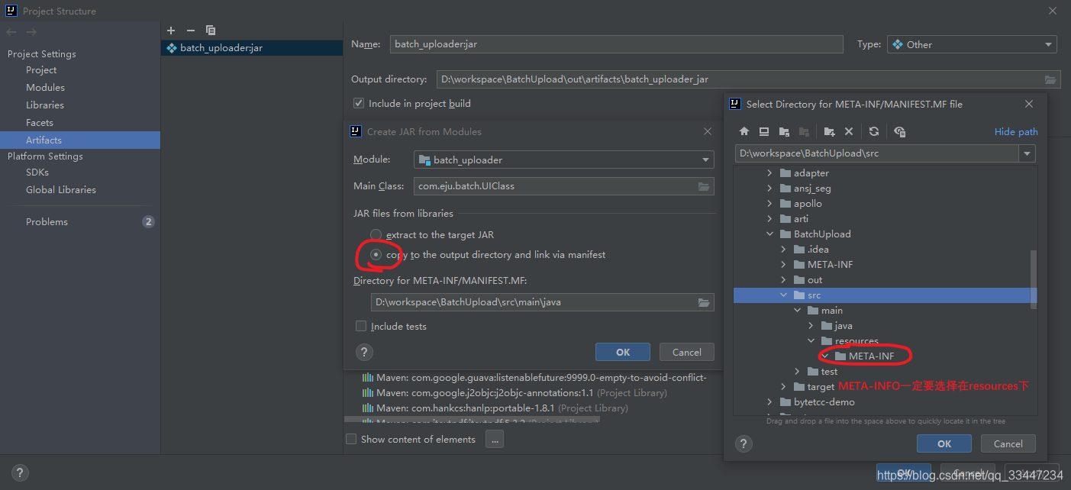This screenshot has height=490, width=1071.
Task: Open help in Select Directory dialog
Action: click(x=744, y=443)
